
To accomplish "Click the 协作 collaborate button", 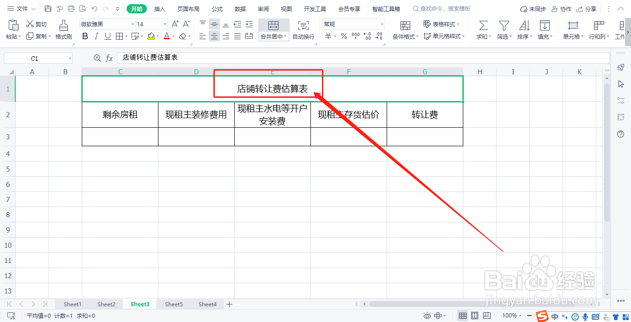I will click(x=561, y=8).
